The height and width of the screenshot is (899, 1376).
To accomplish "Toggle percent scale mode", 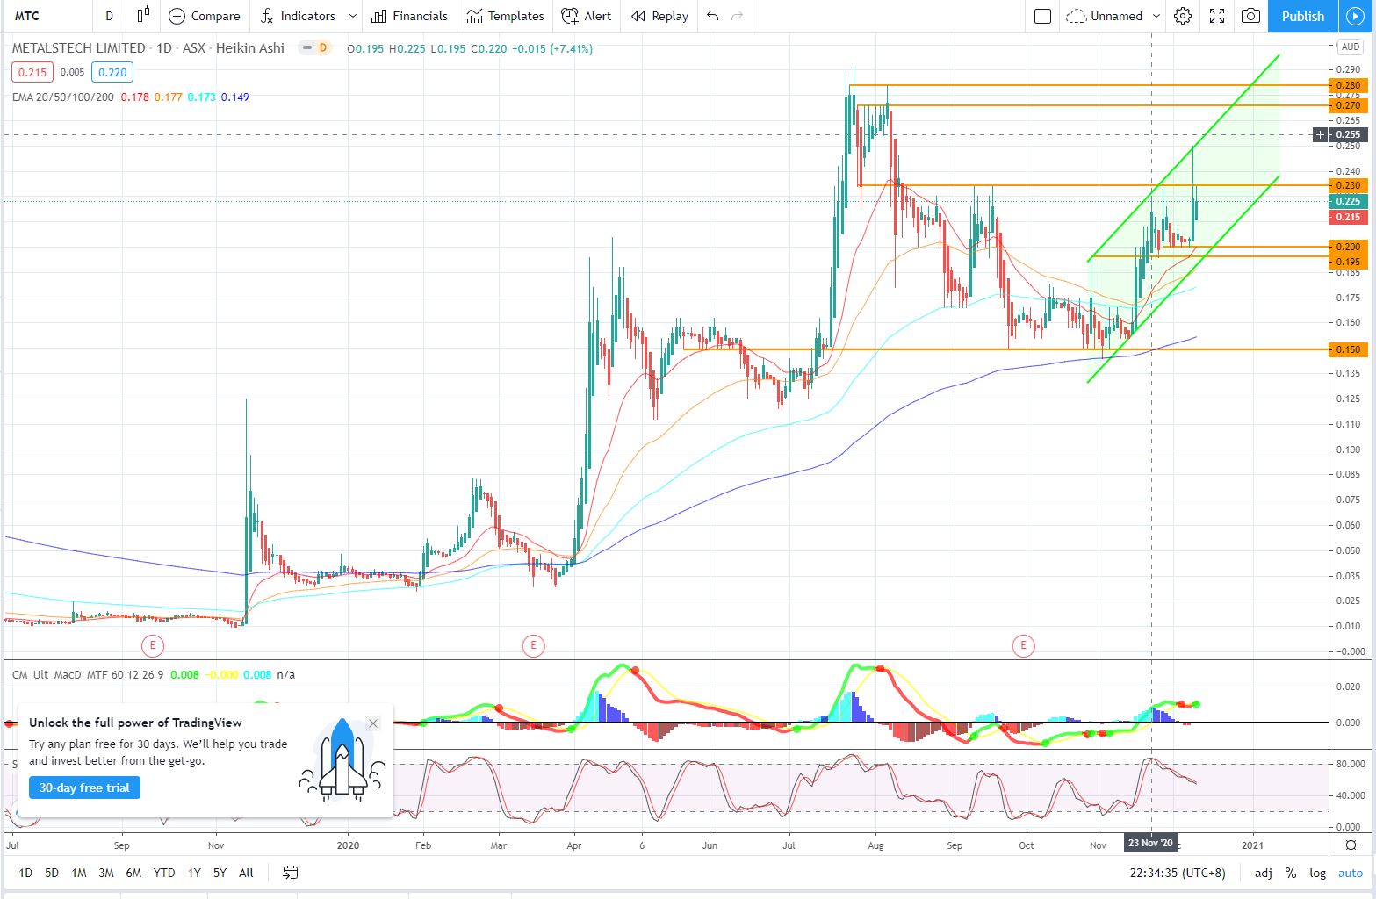I will click(1290, 873).
